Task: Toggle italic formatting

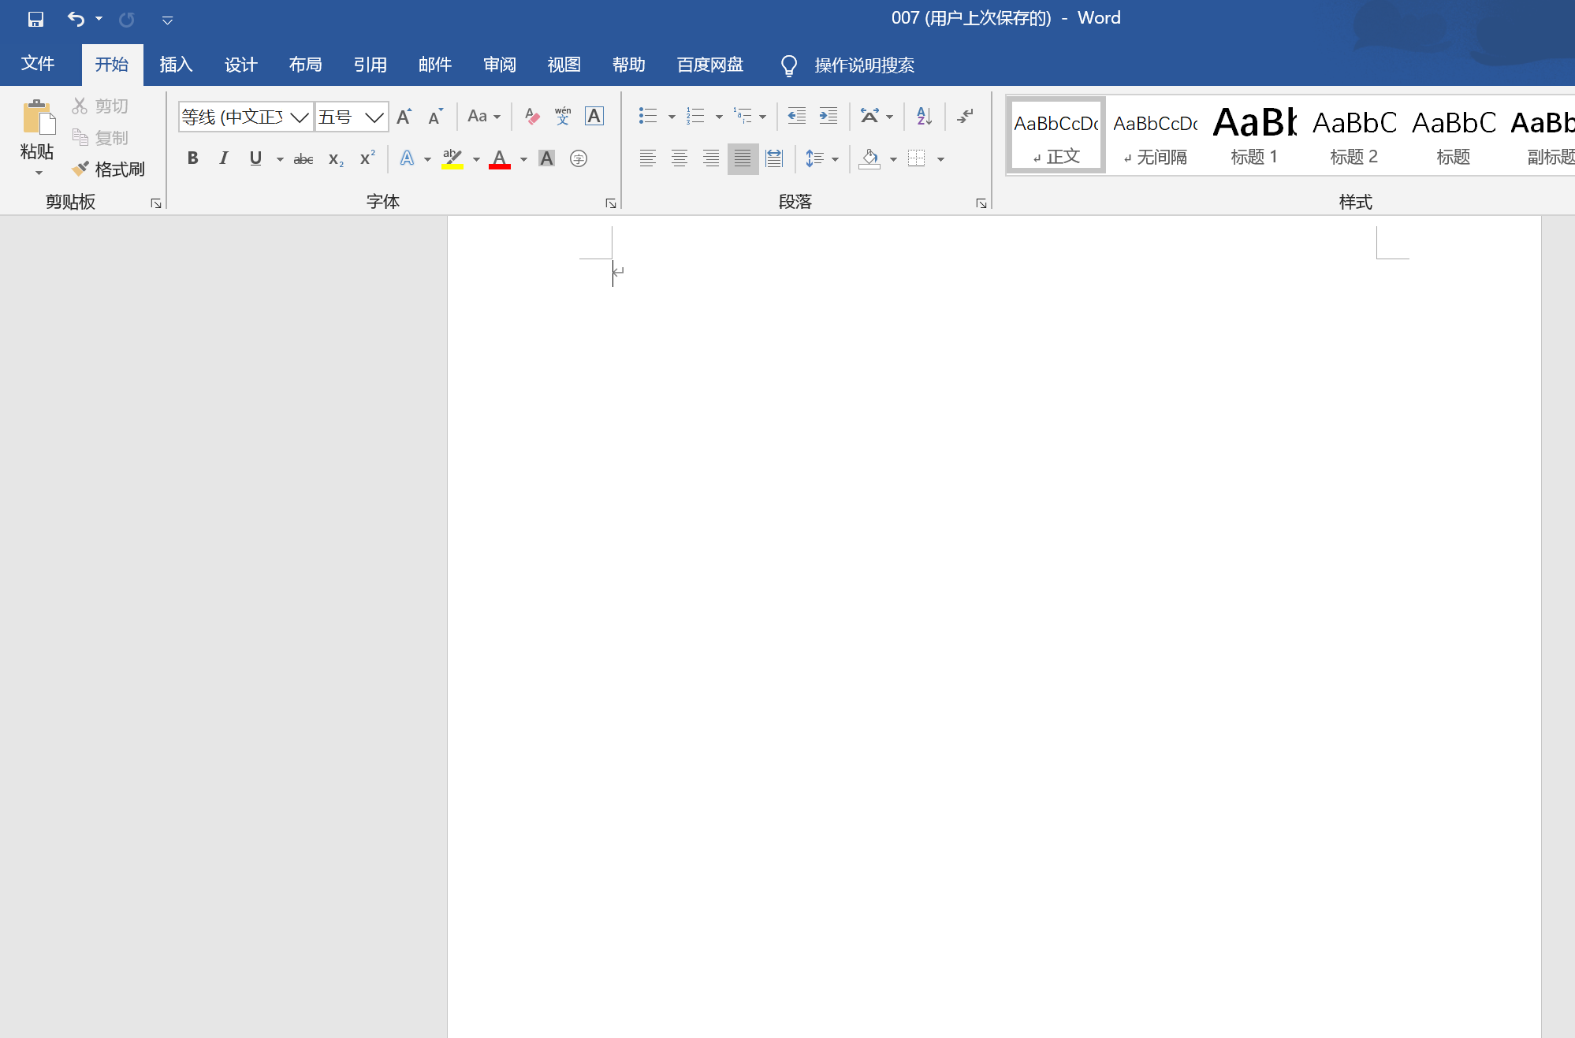Action: pos(224,158)
